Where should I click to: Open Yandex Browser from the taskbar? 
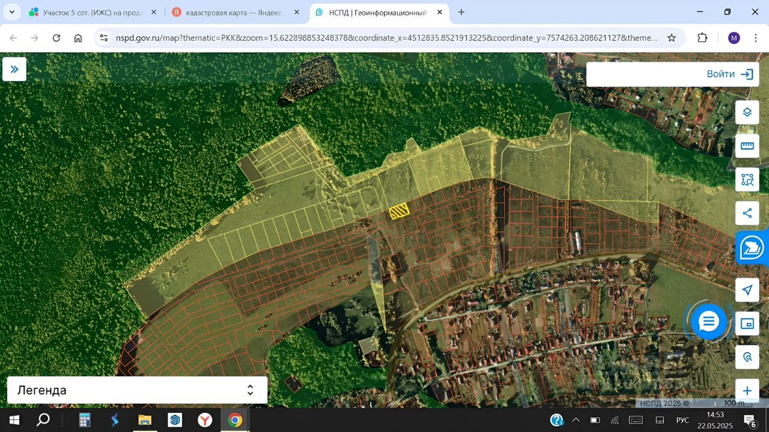[x=205, y=420]
